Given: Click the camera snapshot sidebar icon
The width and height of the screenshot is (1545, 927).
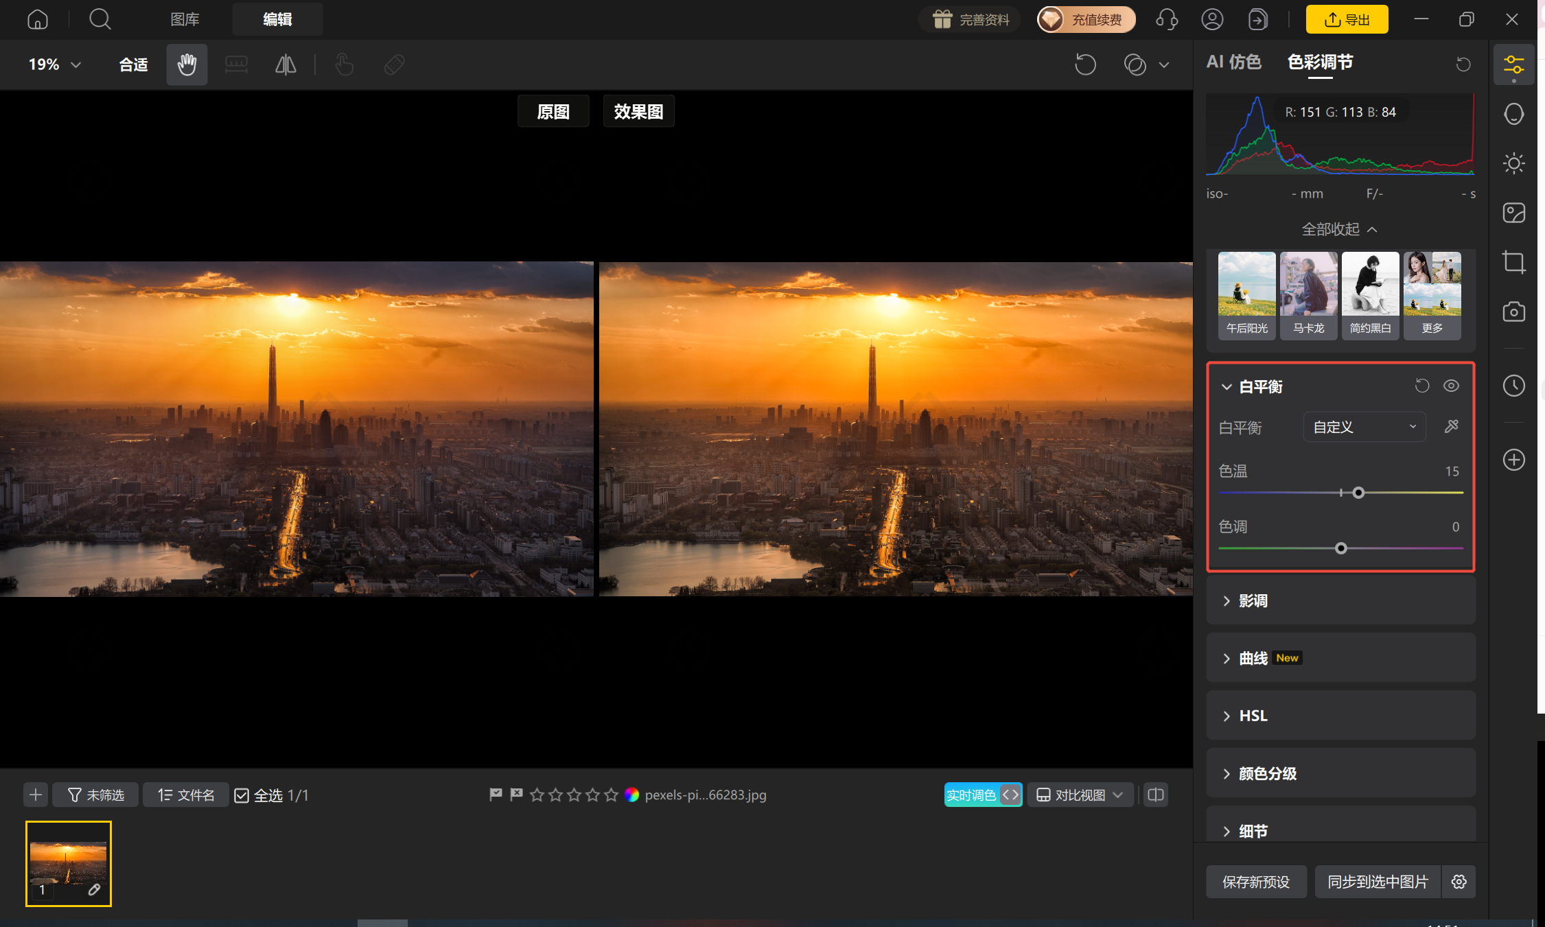Looking at the screenshot, I should (x=1514, y=312).
